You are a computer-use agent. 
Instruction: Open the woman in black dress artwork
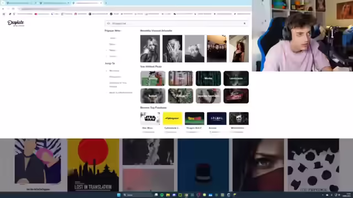[x=239, y=48]
